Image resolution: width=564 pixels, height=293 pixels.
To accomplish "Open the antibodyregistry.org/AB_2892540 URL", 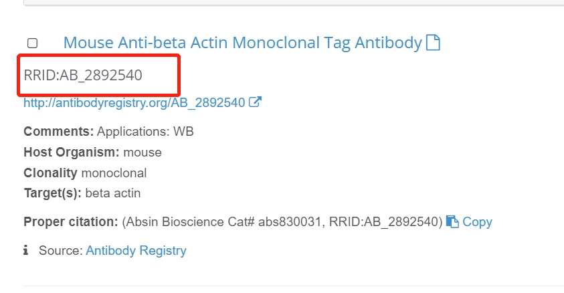I will (134, 103).
